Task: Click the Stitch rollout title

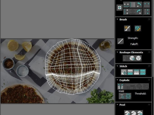Action: point(123,66)
